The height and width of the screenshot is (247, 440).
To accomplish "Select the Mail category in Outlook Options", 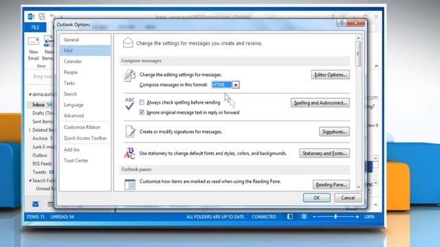I will pyautogui.click(x=85, y=50).
